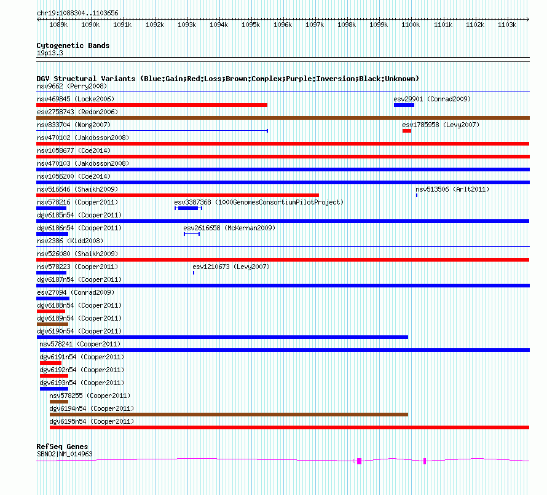The image size is (547, 495).
Task: Select the esv3387368 blue bar with whiskers
Action: 189,208
